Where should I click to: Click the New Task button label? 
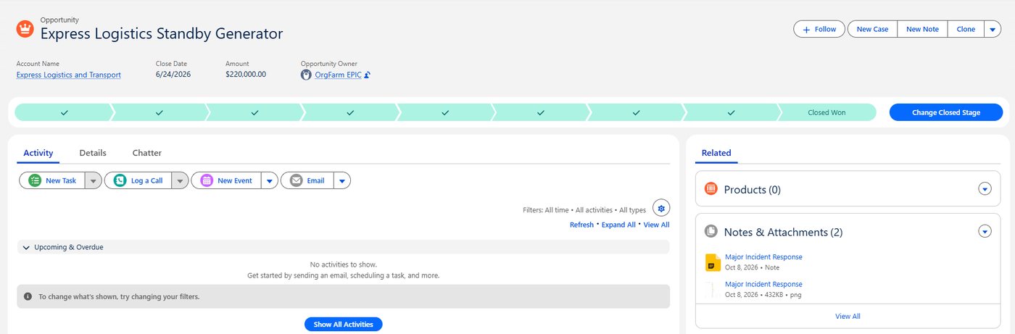(61, 180)
